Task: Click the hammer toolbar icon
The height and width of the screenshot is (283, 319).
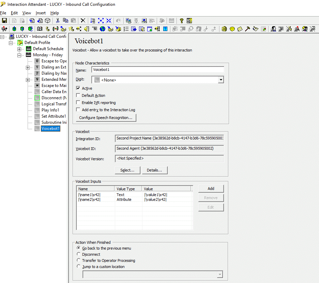Action: click(248, 29)
